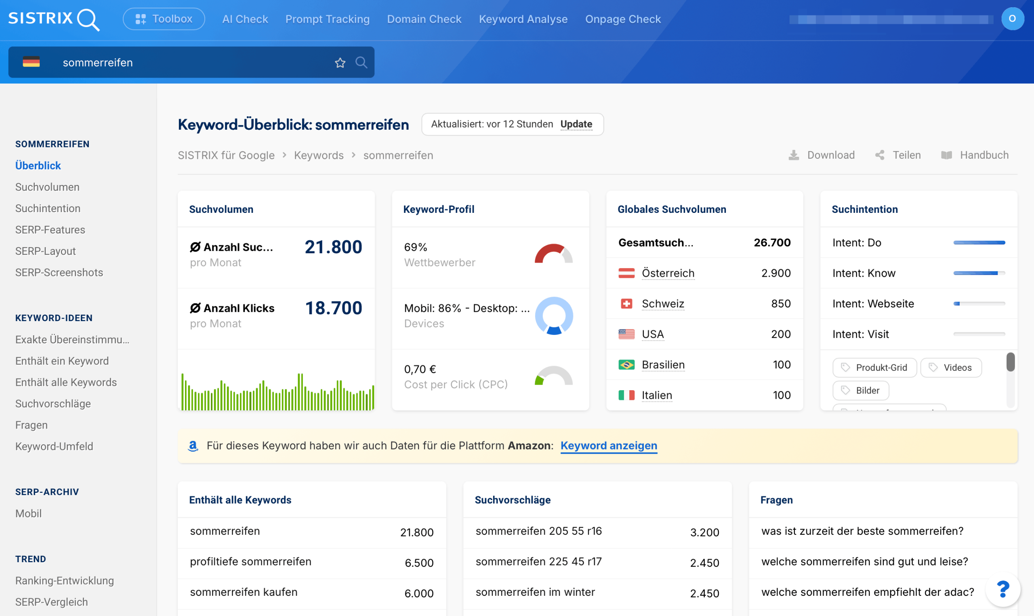Viewport: 1034px width, 616px height.
Task: Open Exakte Übereinstimmung keyword ideas
Action: 73,340
